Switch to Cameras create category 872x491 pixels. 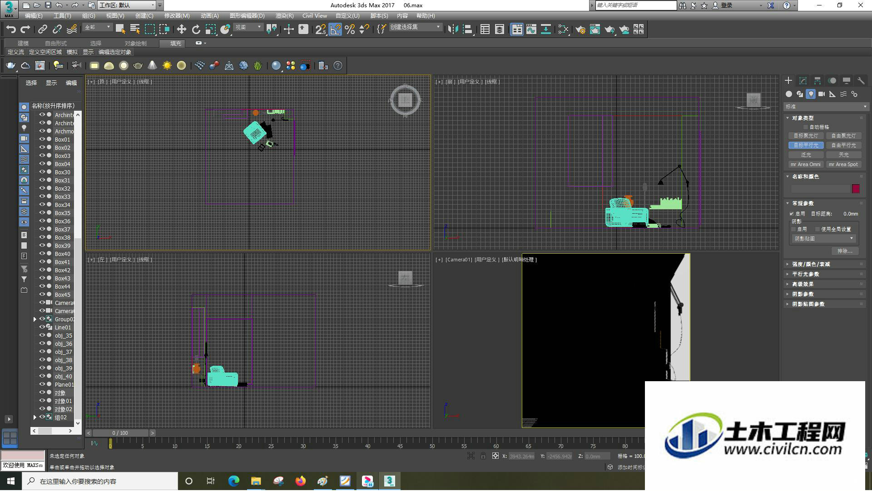pyautogui.click(x=822, y=94)
